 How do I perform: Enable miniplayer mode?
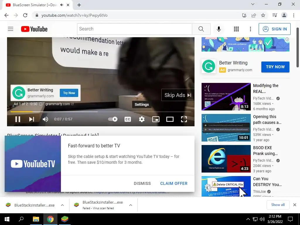click(156, 119)
